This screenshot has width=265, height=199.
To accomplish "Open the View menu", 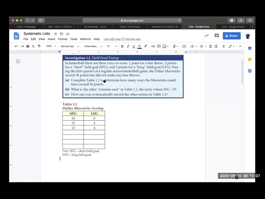I will coord(42,39).
